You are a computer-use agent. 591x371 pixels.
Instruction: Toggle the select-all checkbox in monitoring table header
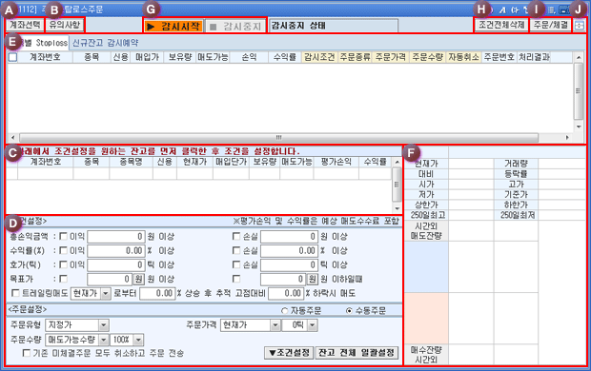coord(12,57)
